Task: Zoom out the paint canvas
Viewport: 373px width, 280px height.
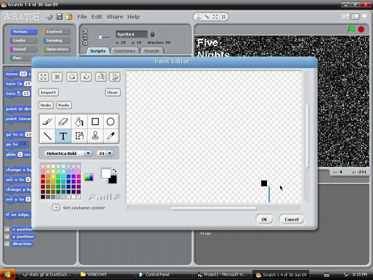Action: [92, 197]
